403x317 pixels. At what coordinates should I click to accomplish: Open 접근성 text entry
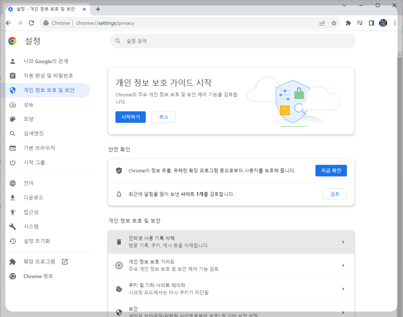31,212
